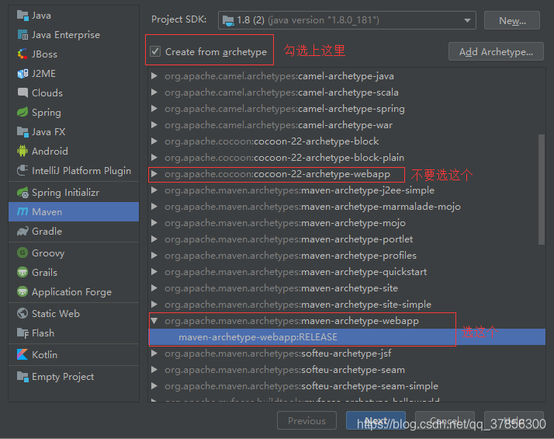Select the Android robot icon

(23, 151)
